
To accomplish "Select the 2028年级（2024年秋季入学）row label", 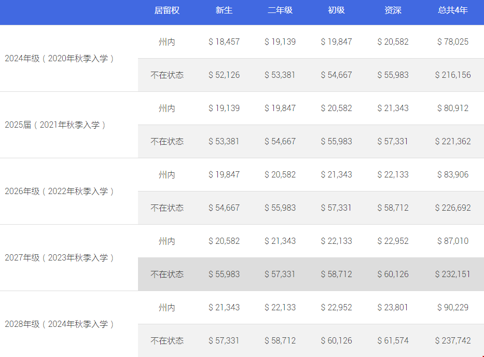I will [60, 324].
